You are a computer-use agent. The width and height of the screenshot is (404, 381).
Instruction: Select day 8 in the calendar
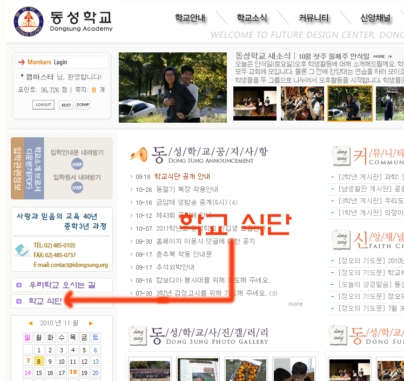[x=39, y=361]
